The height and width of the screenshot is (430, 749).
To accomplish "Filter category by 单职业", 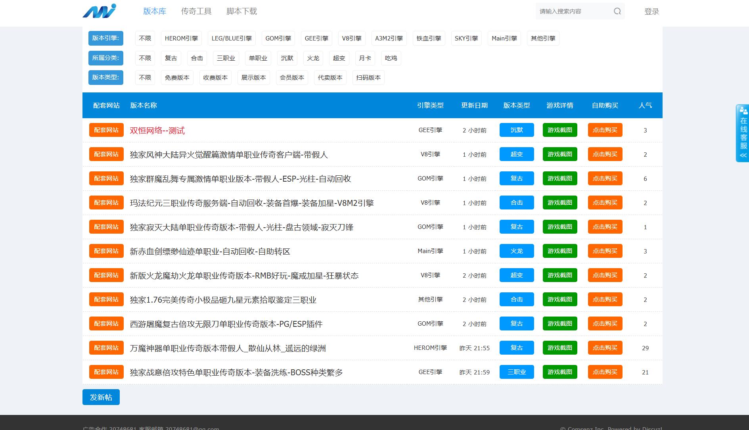I will pyautogui.click(x=258, y=58).
